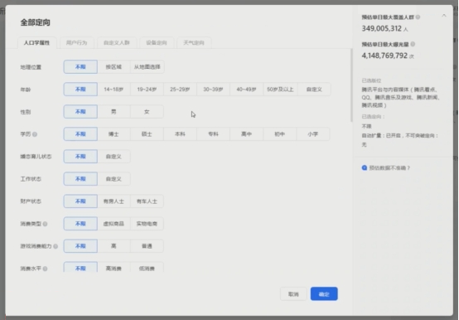The height and width of the screenshot is (320, 459).
Task: Select 硕士 education level
Action: tap(147, 134)
